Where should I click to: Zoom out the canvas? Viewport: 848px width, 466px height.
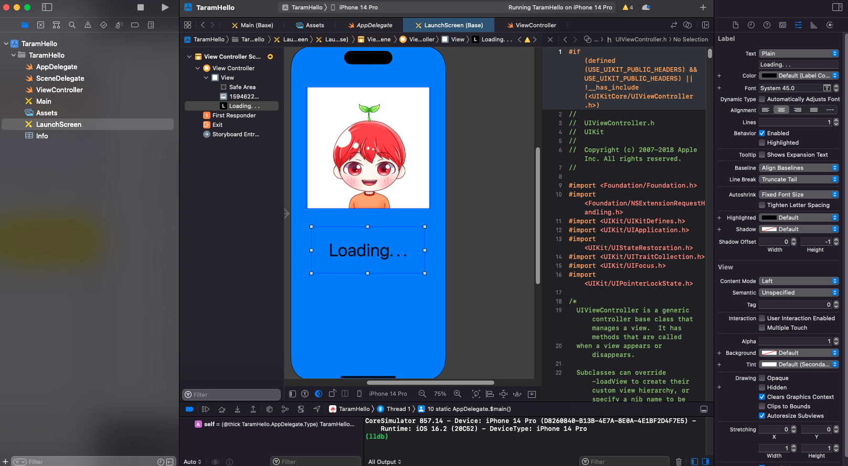coord(422,394)
